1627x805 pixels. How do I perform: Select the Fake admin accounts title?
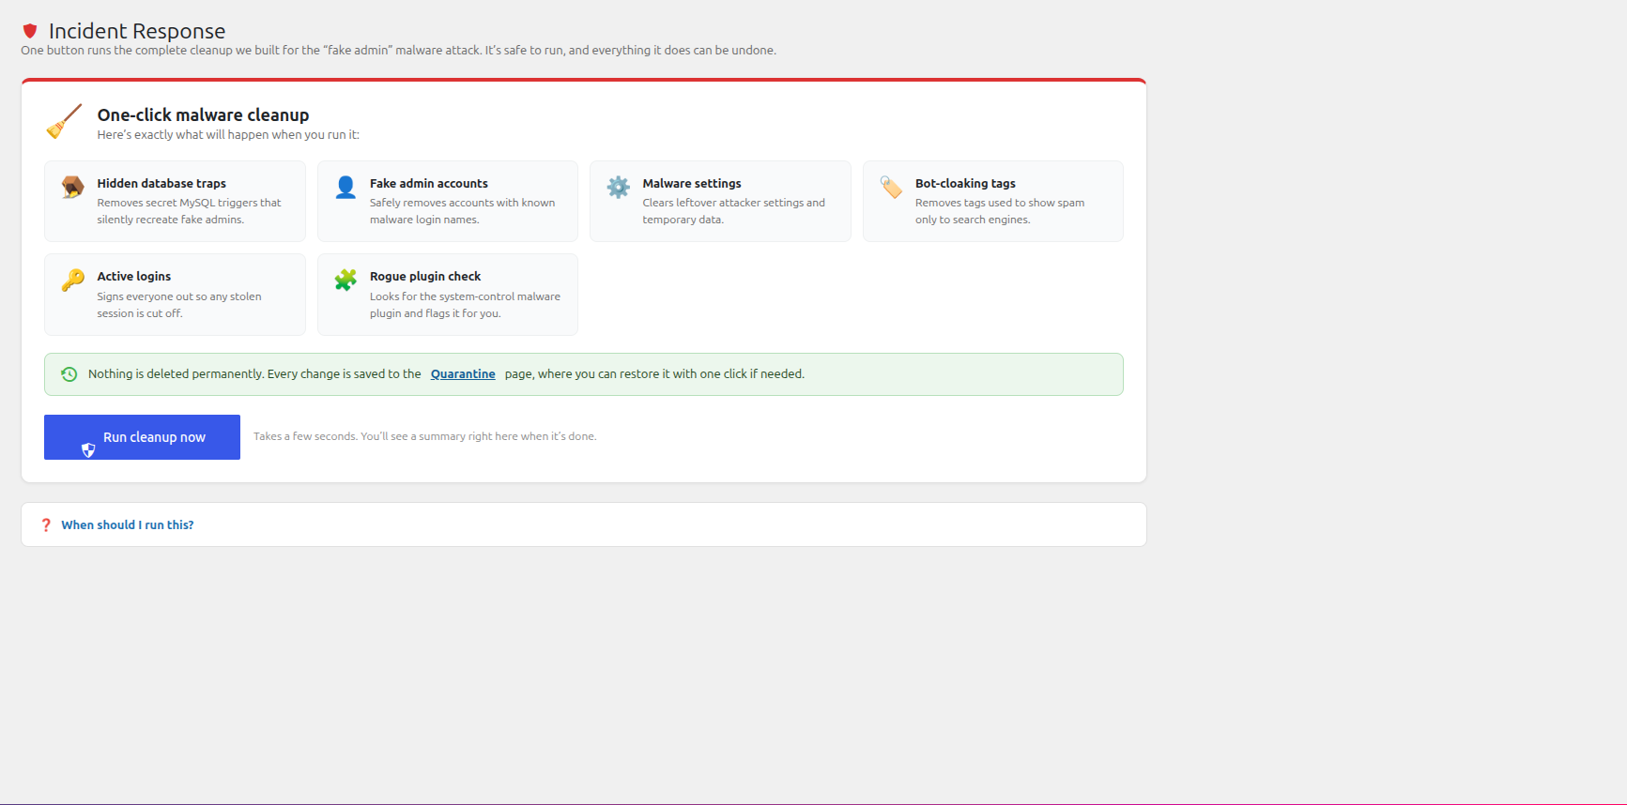tap(429, 184)
